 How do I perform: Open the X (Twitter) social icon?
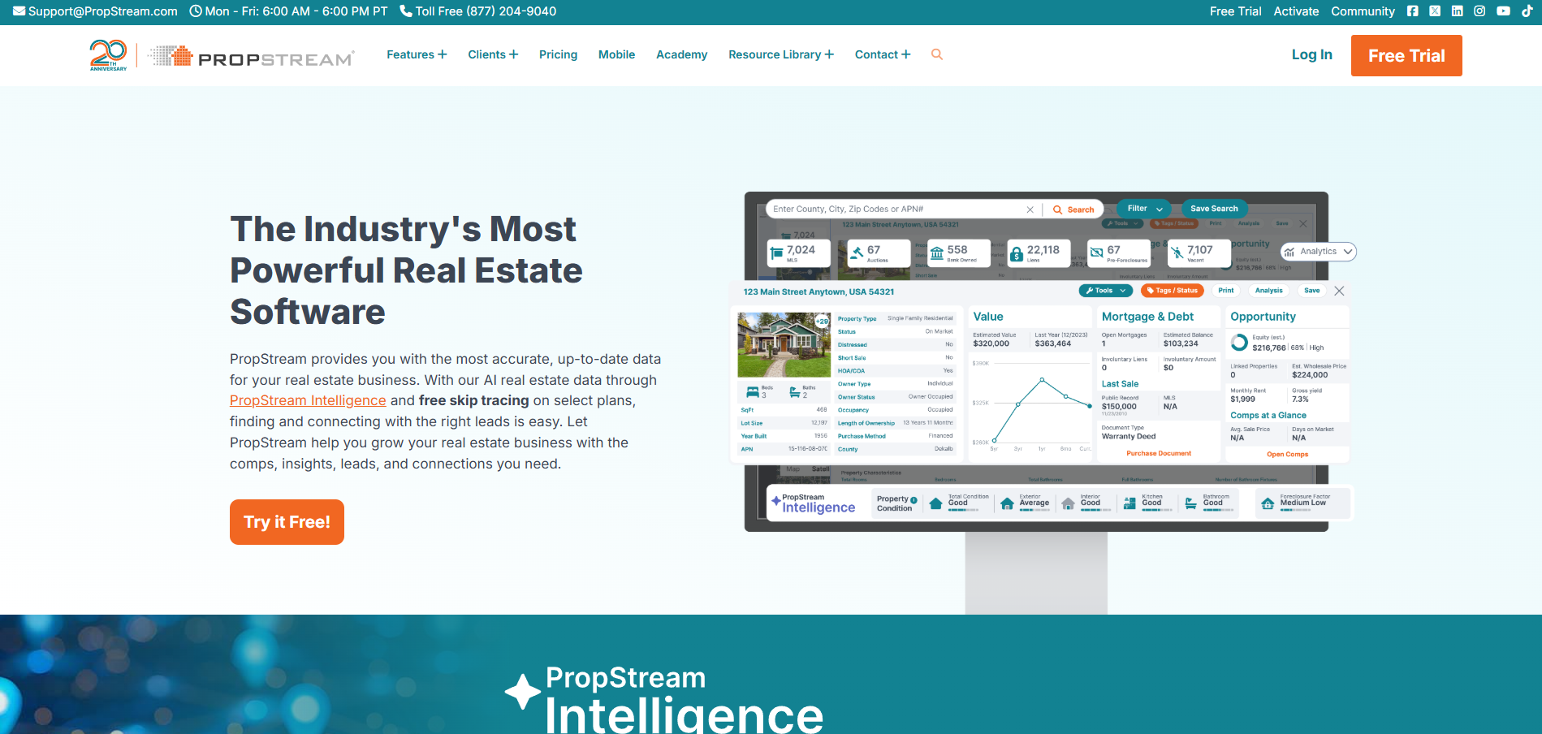(1435, 11)
